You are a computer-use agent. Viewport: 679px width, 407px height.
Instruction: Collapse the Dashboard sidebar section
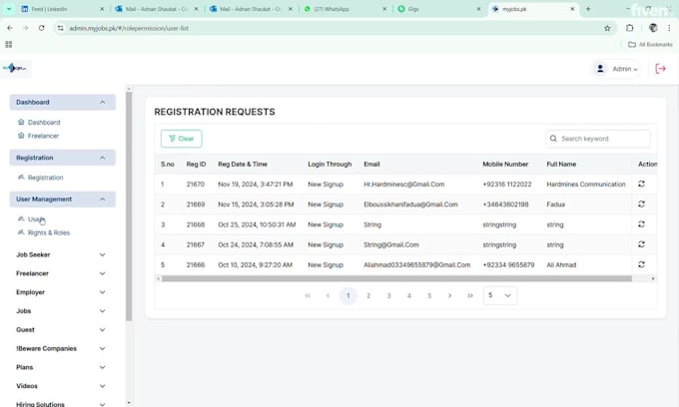click(x=62, y=102)
